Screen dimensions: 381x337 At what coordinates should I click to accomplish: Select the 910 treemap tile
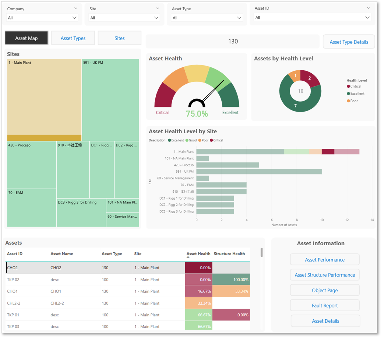pyautogui.click(x=73, y=170)
